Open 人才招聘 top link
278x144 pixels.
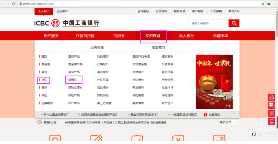pos(216,11)
